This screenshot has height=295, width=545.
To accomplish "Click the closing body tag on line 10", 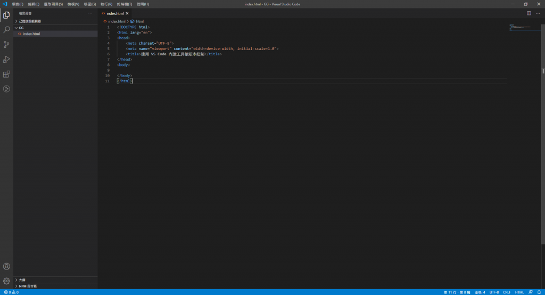I will click(125, 75).
